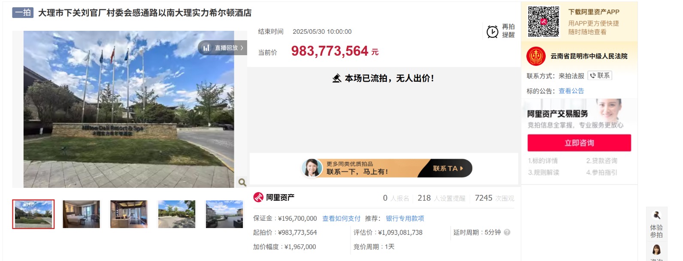Click the Kunming court emblem icon
Viewport: 683px width, 261px height.
tap(536, 56)
